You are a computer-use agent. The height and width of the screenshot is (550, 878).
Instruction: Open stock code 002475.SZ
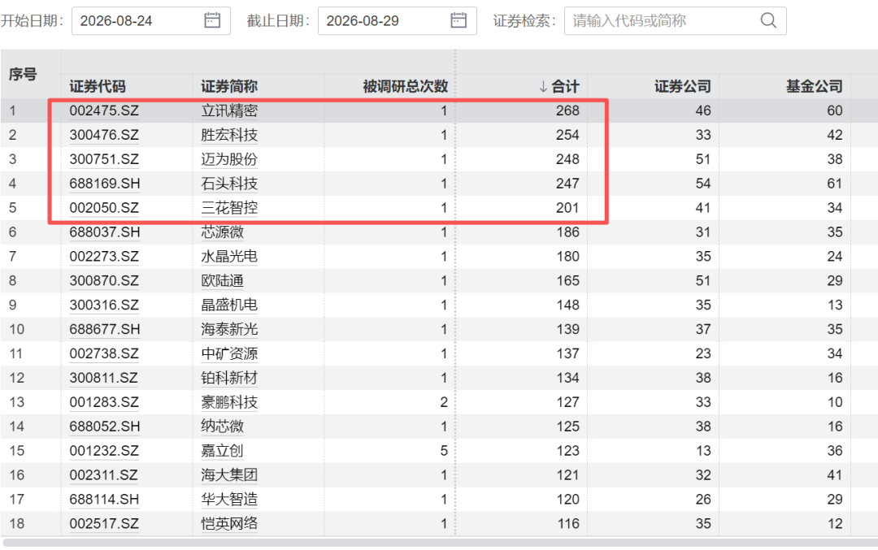104,110
